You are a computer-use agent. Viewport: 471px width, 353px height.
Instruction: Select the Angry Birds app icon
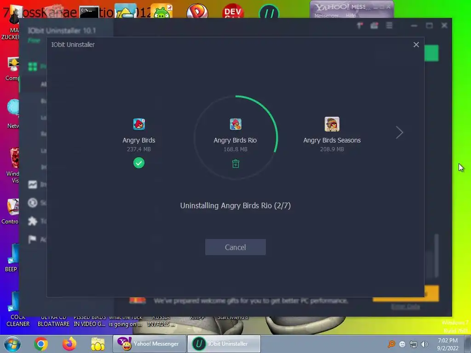pos(139,124)
